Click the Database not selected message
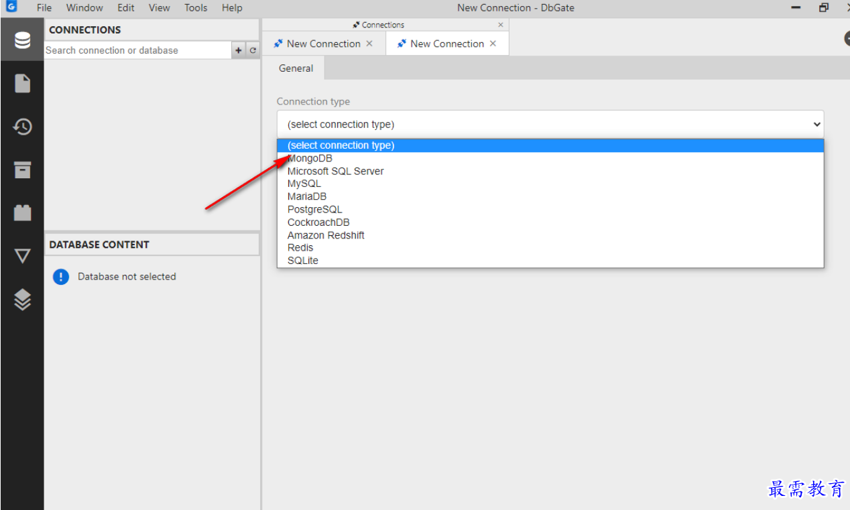Image resolution: width=850 pixels, height=510 pixels. coord(127,276)
